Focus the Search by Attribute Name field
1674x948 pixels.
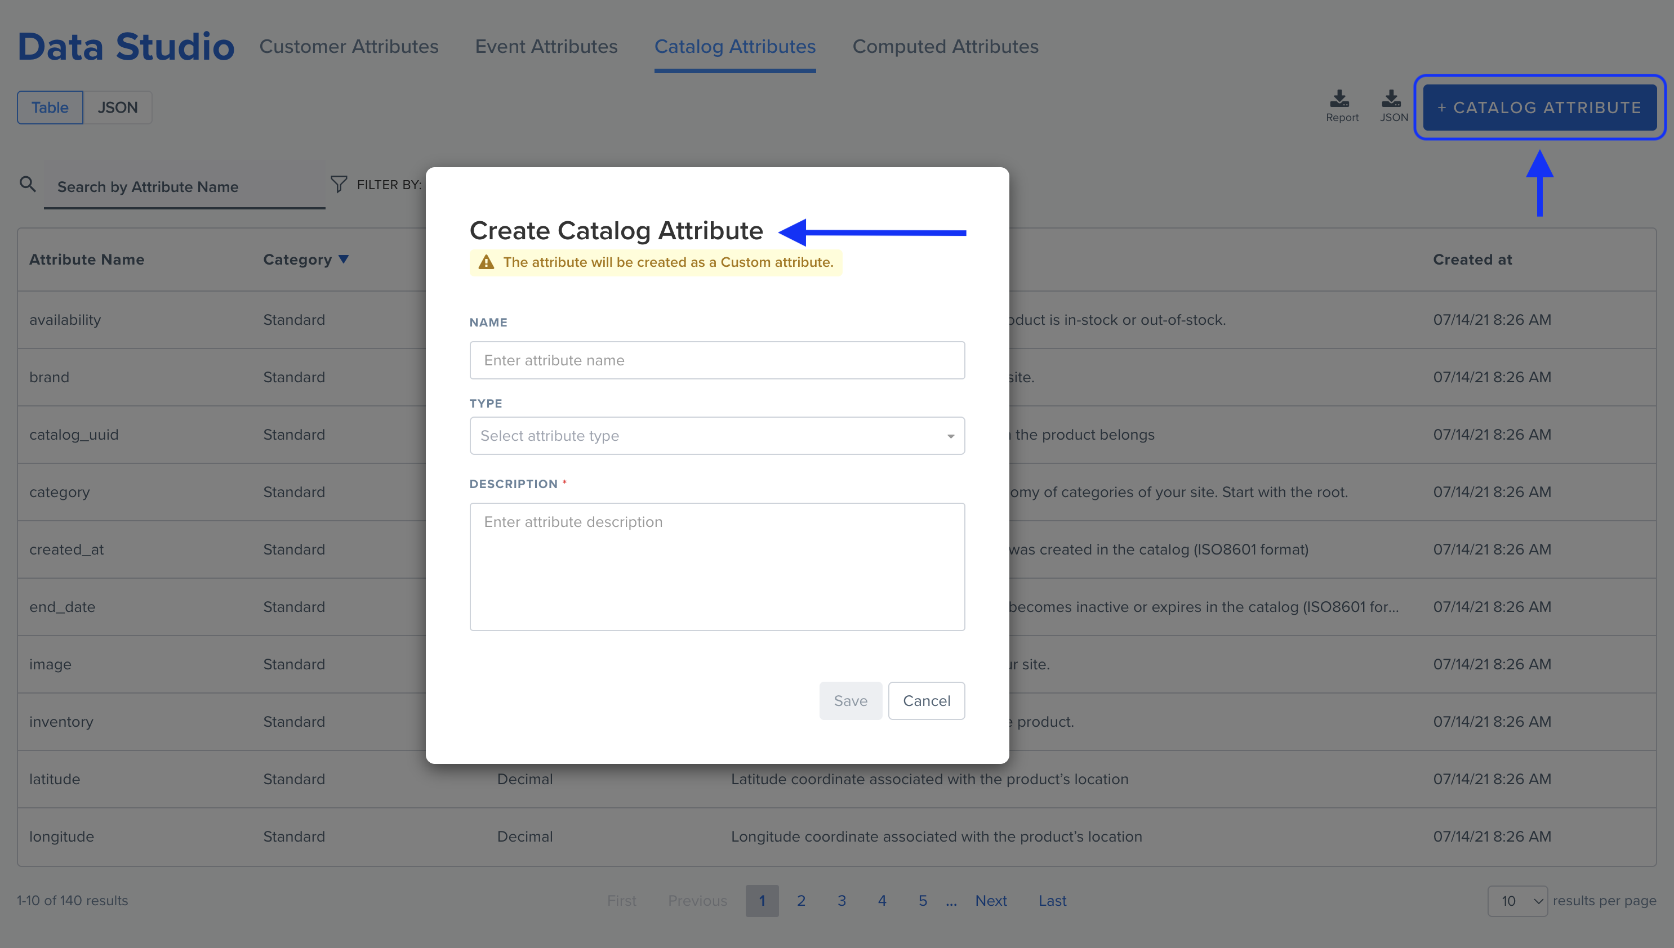click(x=184, y=187)
